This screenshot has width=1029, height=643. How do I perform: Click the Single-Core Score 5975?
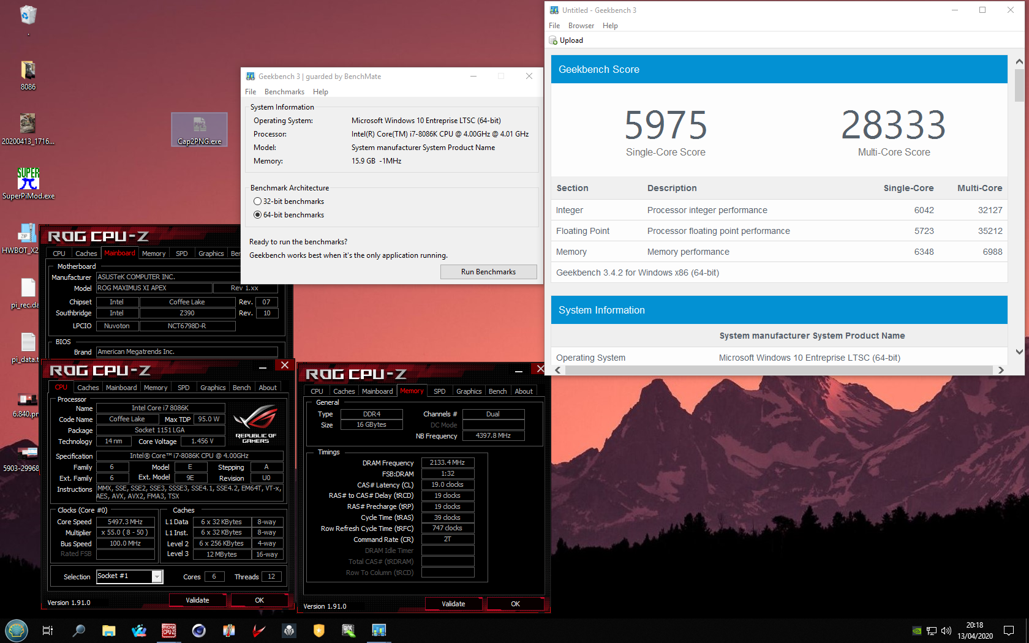[x=666, y=126]
